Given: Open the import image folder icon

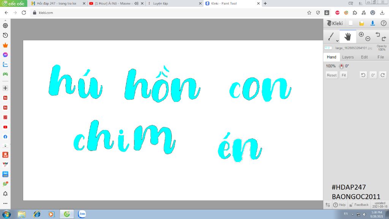Looking at the screenshot, I should (362, 23).
